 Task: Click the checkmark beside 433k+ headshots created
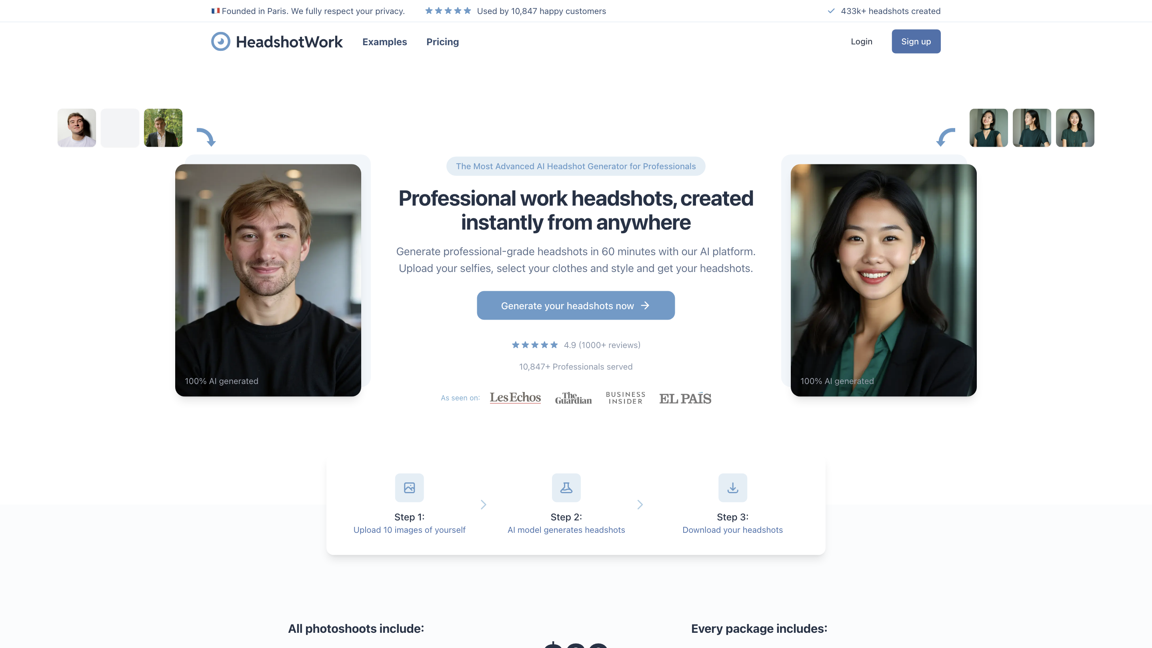(831, 11)
